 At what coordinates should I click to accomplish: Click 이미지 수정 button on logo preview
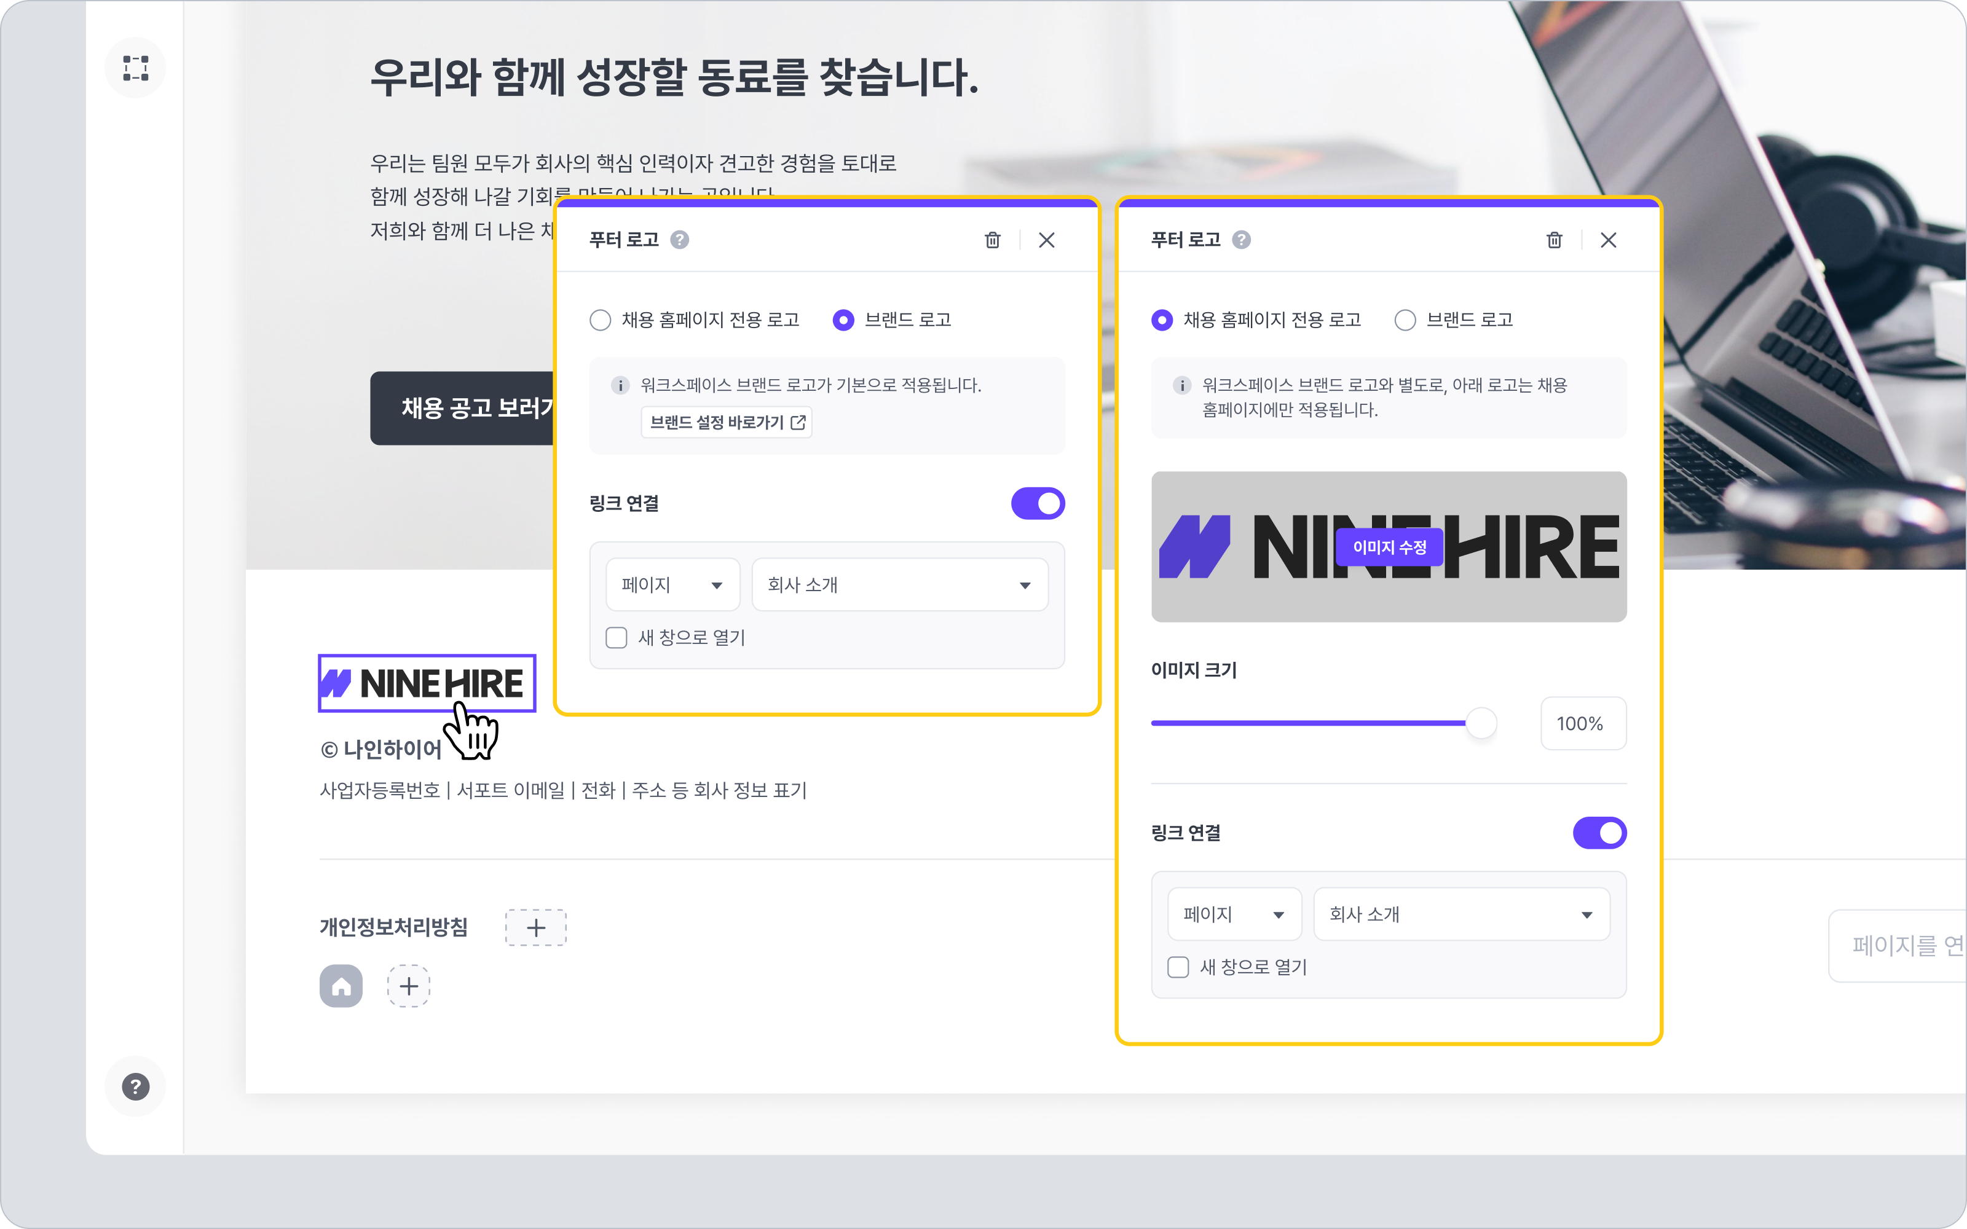(1389, 547)
